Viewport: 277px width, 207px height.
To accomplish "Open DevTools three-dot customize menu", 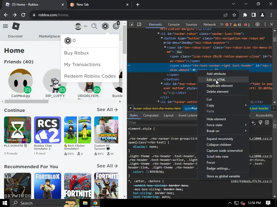I will tap(265, 25).
